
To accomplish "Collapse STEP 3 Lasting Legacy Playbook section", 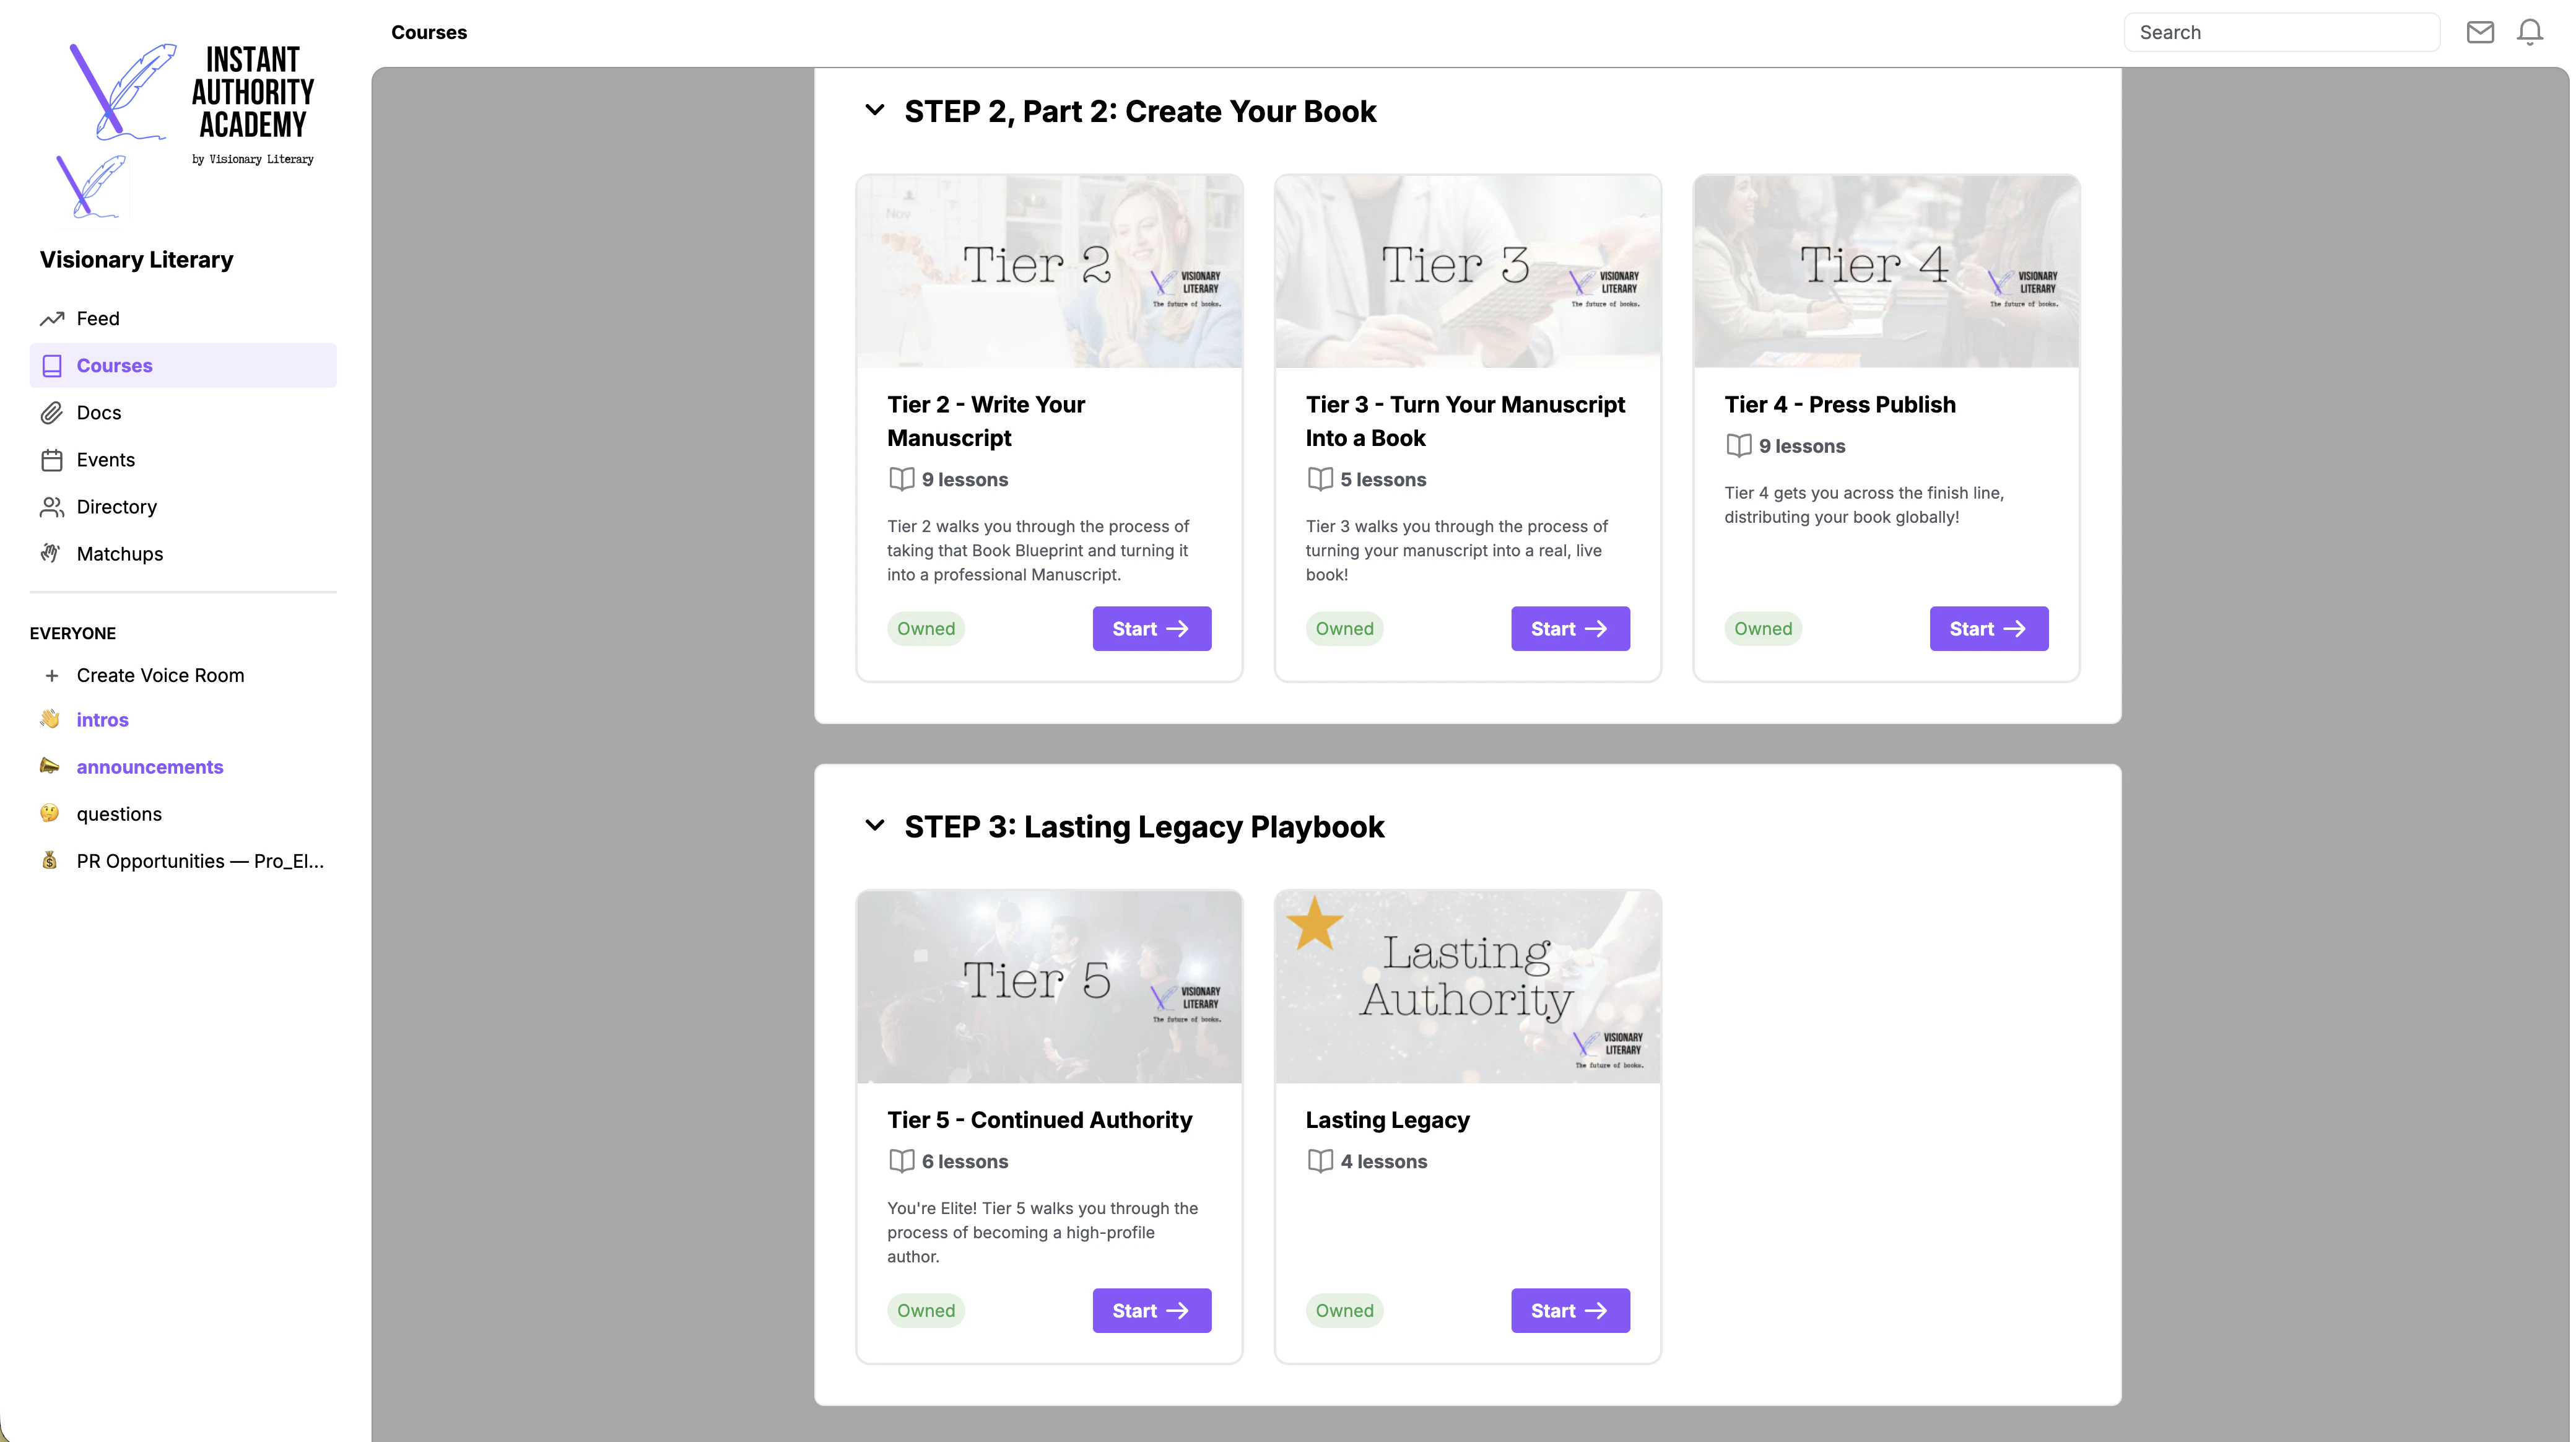I will (875, 826).
